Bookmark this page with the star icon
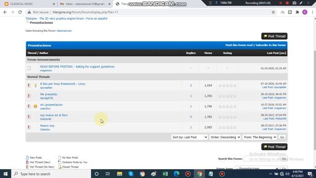Screen dimensions: 316x178 tap(273, 12)
